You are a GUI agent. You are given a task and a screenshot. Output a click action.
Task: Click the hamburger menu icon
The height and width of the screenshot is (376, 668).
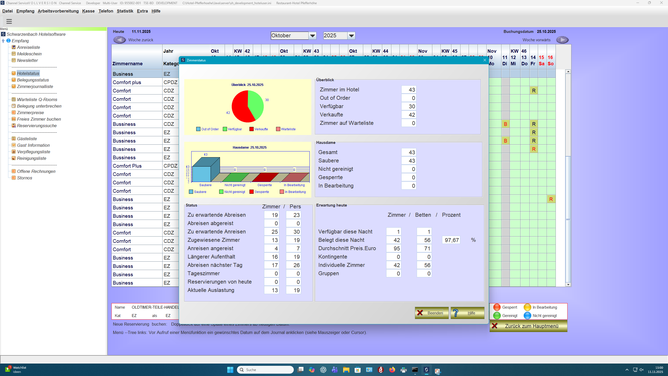click(x=9, y=21)
